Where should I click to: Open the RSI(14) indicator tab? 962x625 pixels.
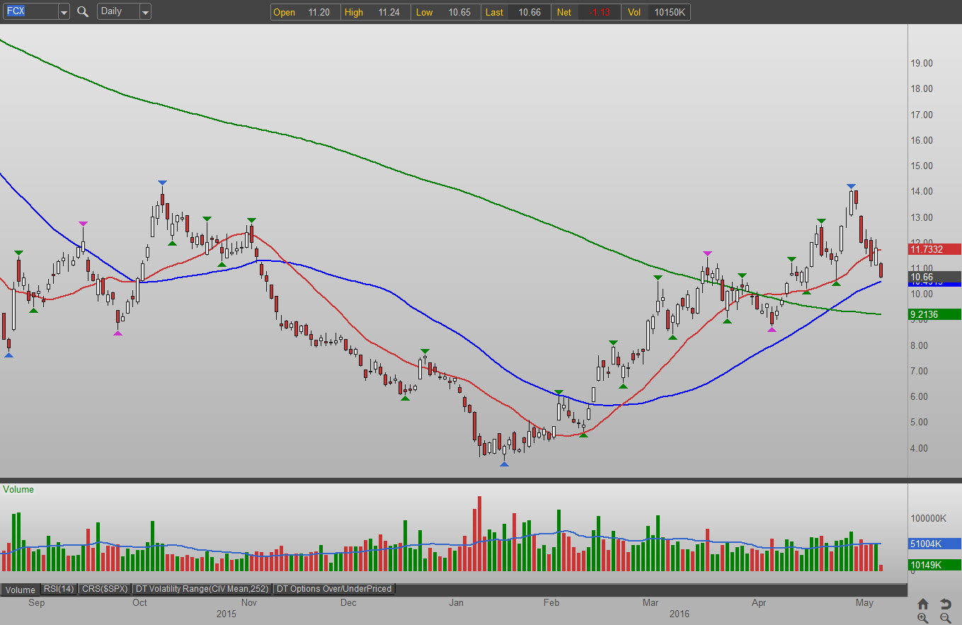point(59,589)
